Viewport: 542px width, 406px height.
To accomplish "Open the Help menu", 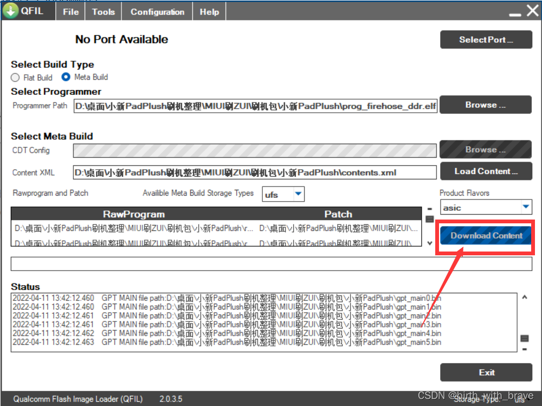I will click(209, 12).
